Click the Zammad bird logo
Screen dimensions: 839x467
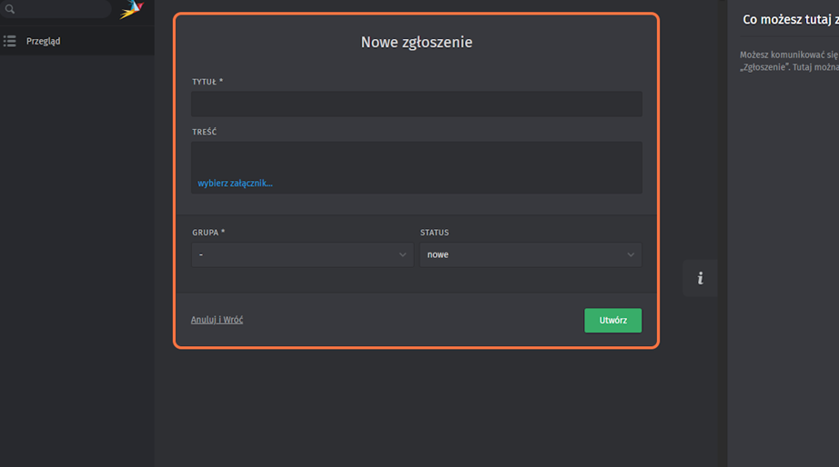[x=132, y=9]
